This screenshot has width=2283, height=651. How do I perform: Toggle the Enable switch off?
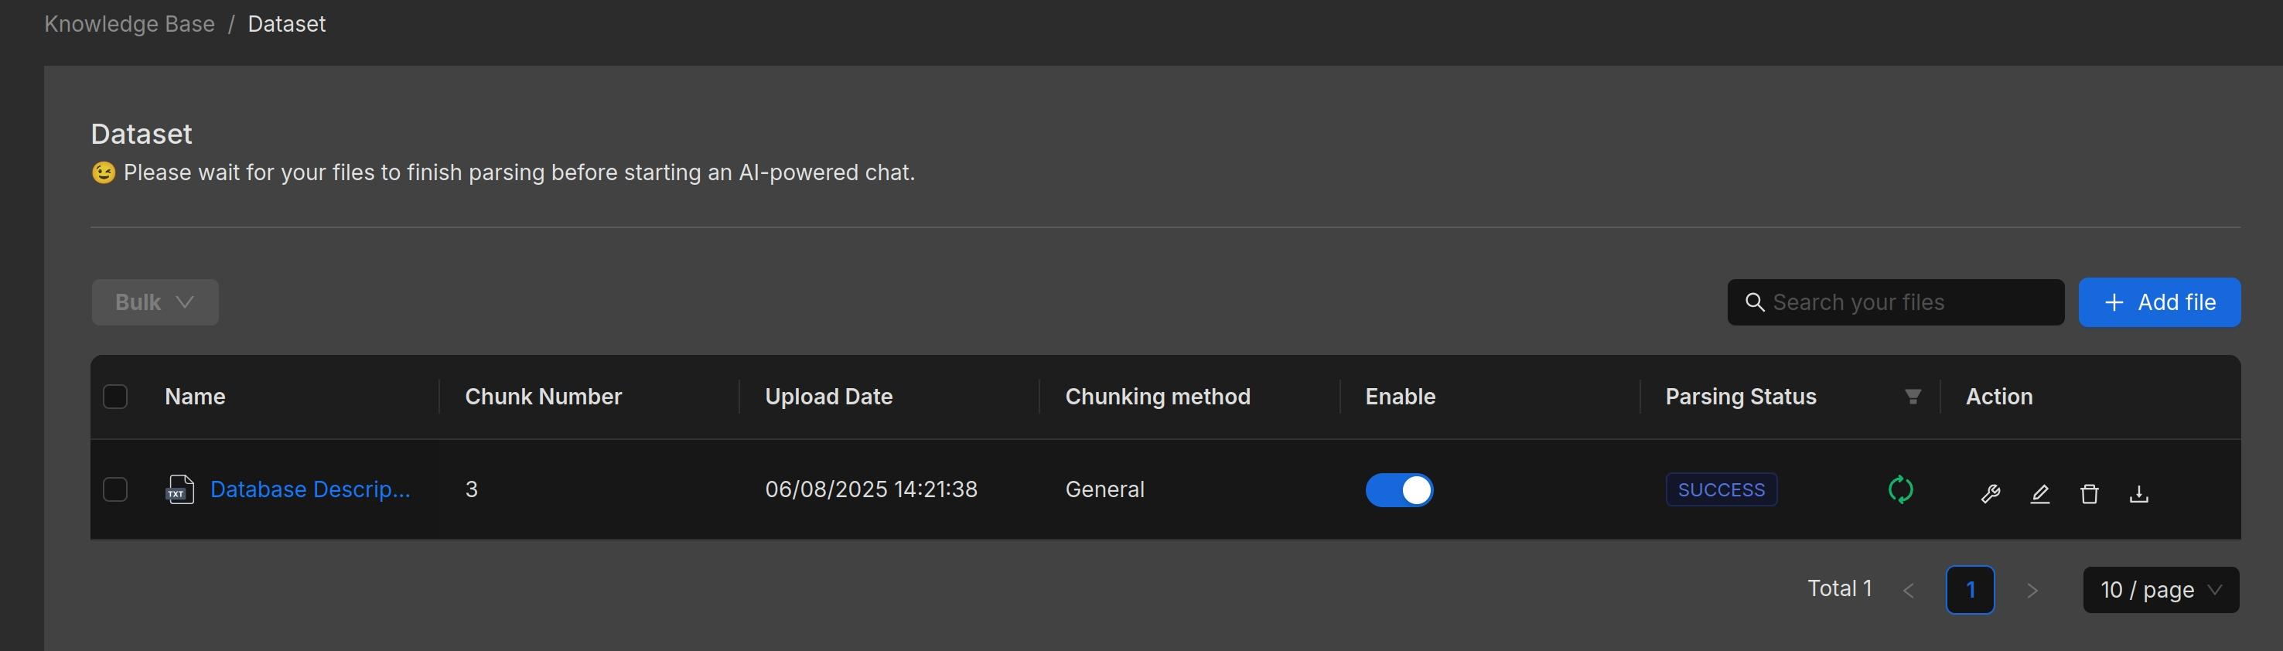(x=1398, y=490)
